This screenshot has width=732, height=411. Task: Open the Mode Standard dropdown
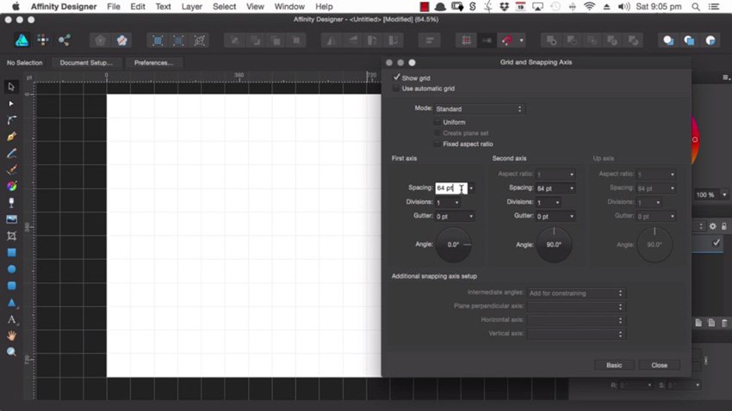tap(480, 109)
